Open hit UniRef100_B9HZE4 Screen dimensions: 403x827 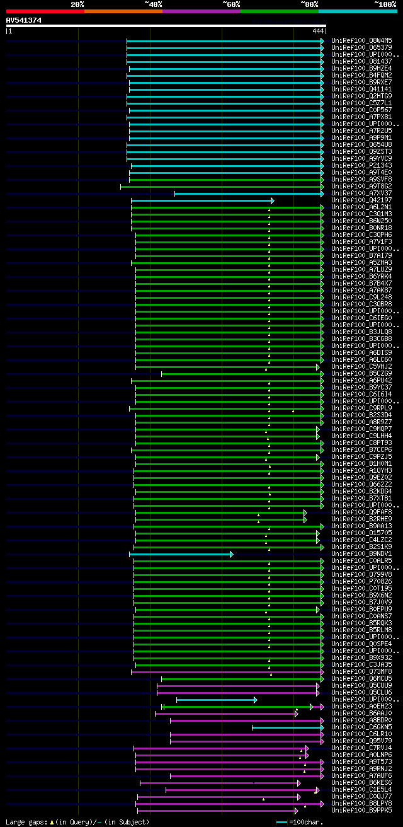coord(362,68)
